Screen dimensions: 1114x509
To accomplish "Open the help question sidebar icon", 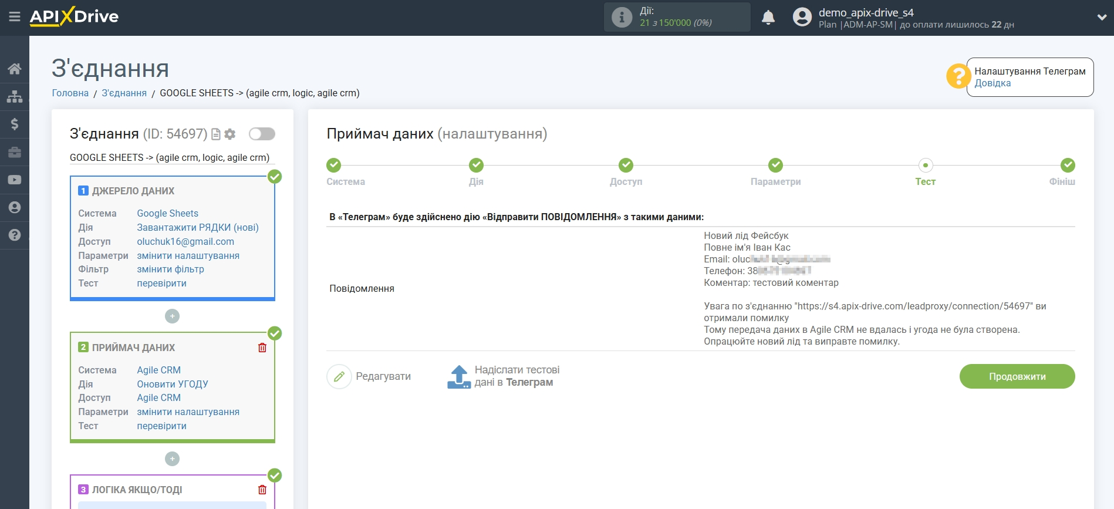I will (15, 235).
